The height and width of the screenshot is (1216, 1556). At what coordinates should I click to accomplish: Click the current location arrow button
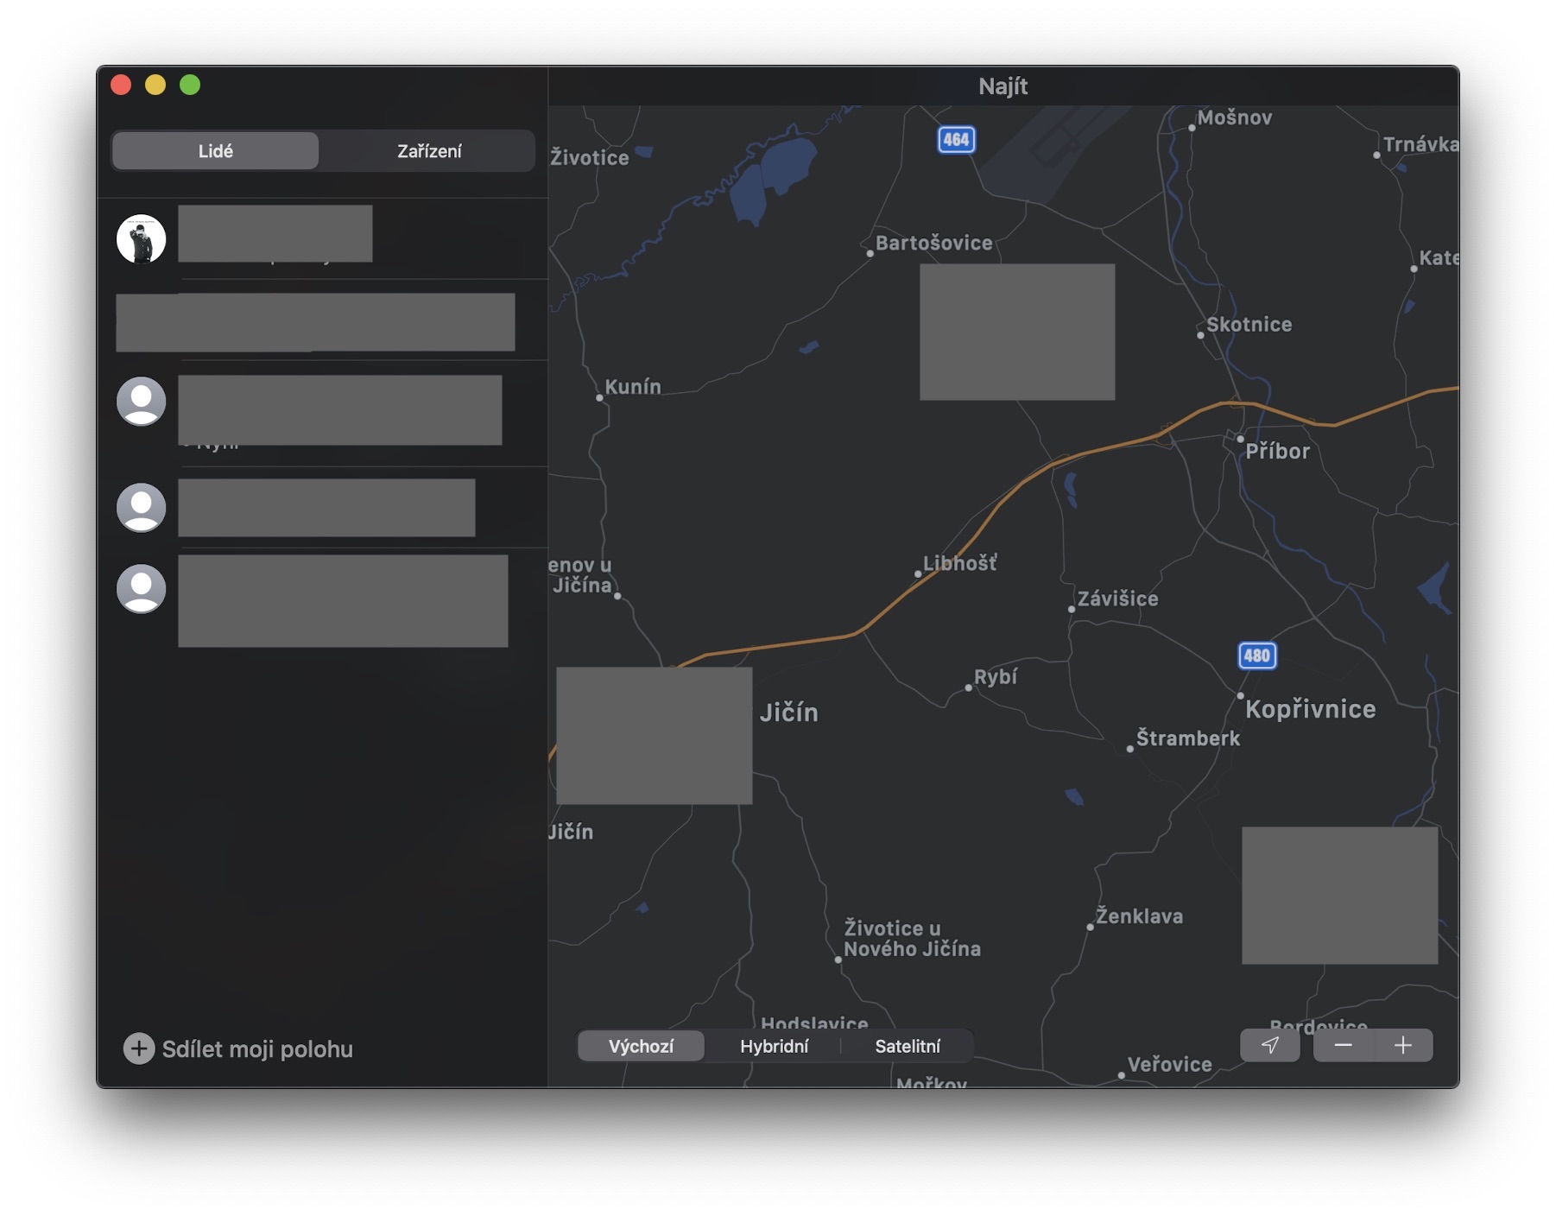[x=1269, y=1045]
